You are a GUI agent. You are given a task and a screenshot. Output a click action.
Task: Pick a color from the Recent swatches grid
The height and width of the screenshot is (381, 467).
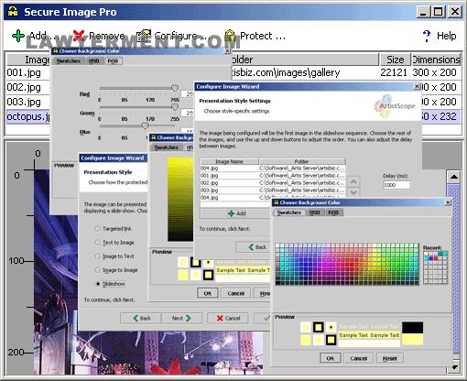tap(436, 267)
